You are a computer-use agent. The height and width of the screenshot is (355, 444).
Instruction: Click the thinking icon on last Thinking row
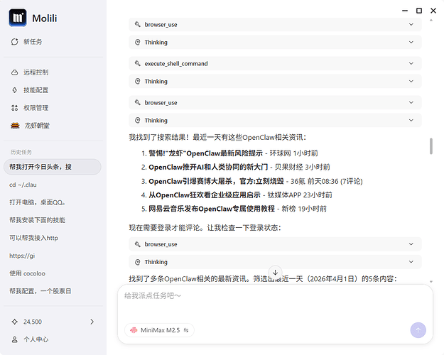(x=138, y=262)
